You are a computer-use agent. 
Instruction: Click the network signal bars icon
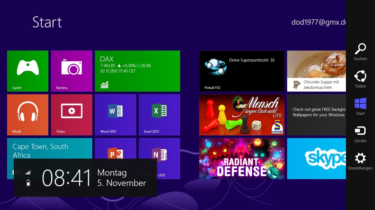tap(28, 172)
